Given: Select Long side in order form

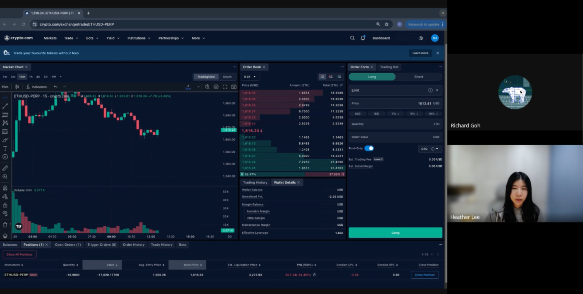Looking at the screenshot, I should (372, 77).
